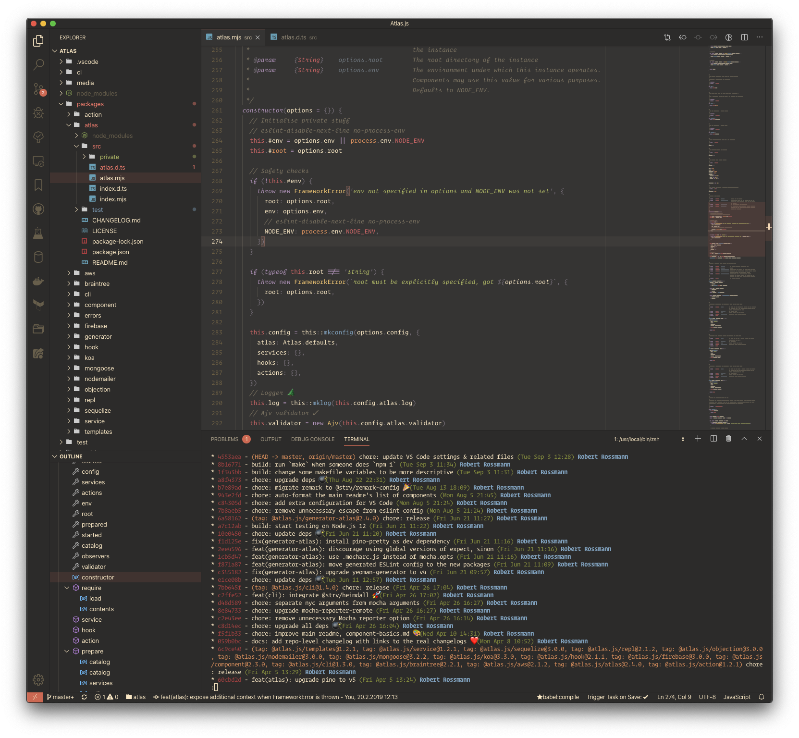The image size is (799, 738).
Task: Open the GitHub view in activity bar
Action: pos(38,209)
